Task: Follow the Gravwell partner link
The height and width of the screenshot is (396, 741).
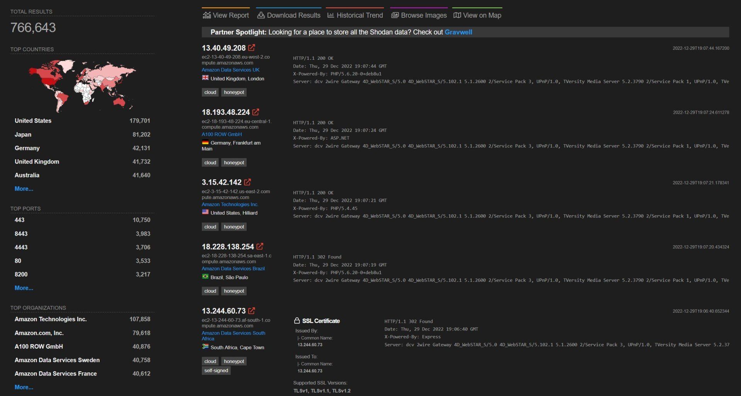Action: pyautogui.click(x=458, y=32)
